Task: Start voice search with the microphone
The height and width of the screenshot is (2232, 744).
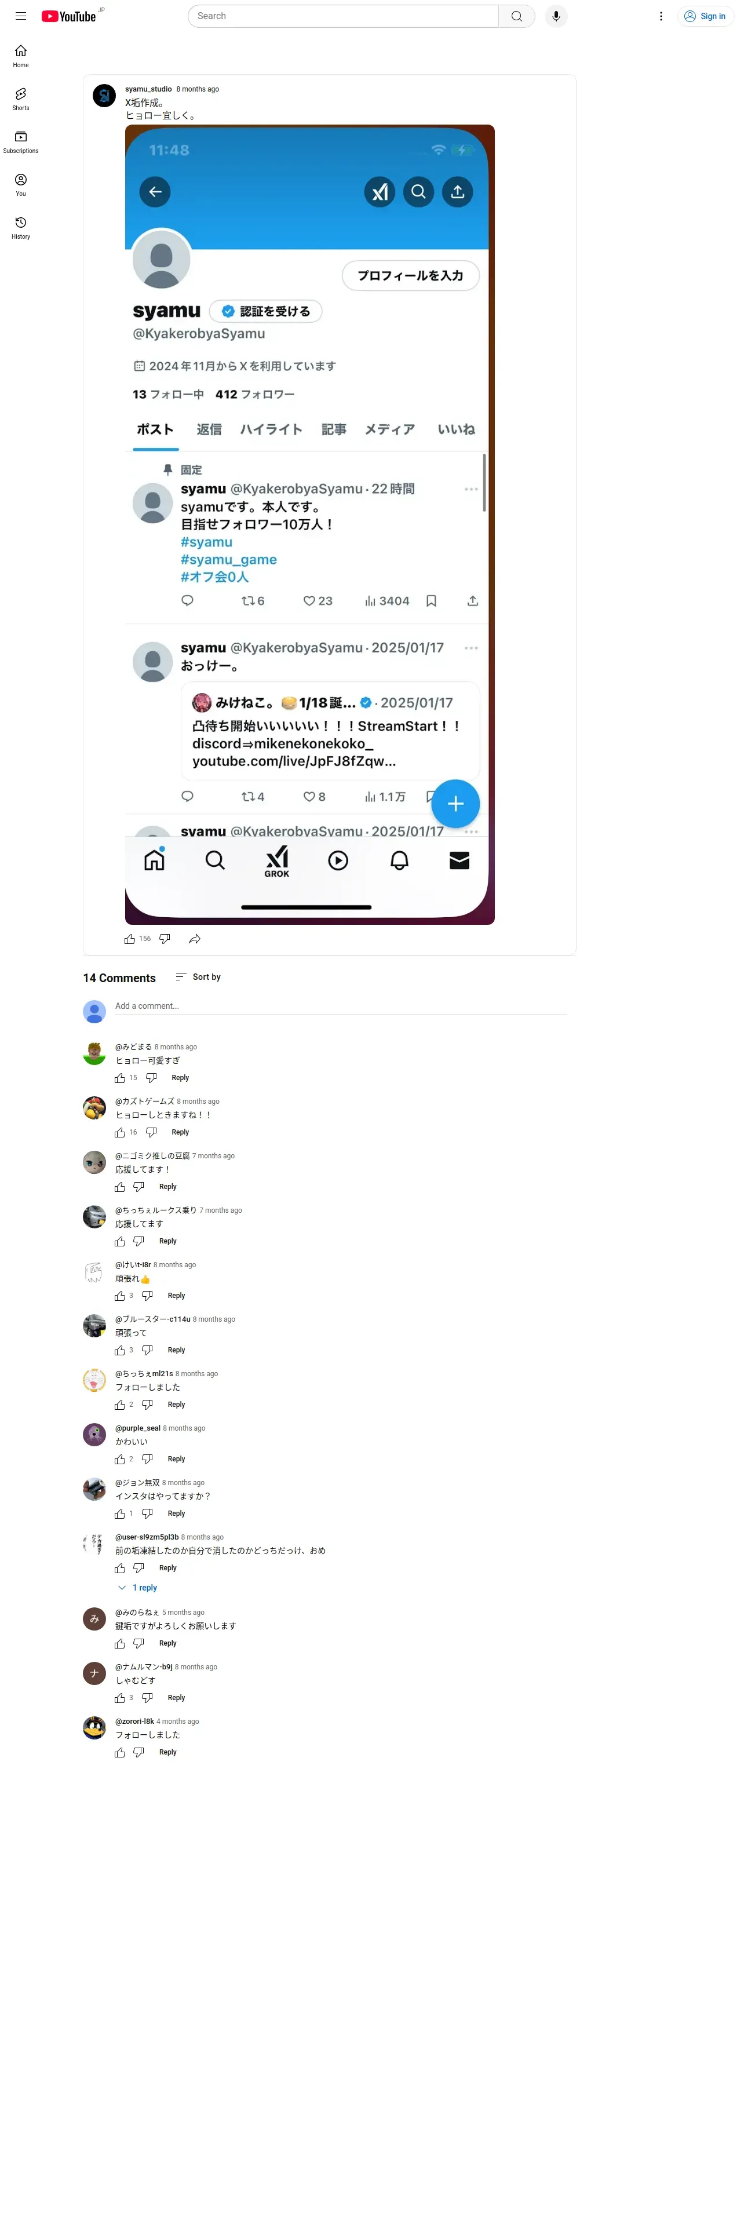Action: pos(556,16)
